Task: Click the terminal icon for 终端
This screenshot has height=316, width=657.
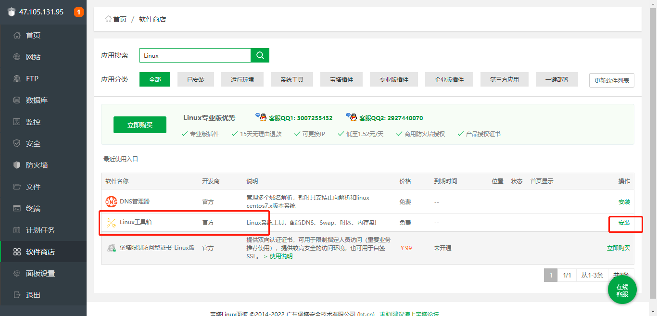Action: click(x=17, y=208)
